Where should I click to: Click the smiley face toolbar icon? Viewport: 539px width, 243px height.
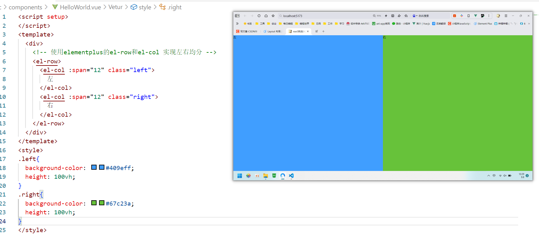pyautogui.click(x=393, y=16)
